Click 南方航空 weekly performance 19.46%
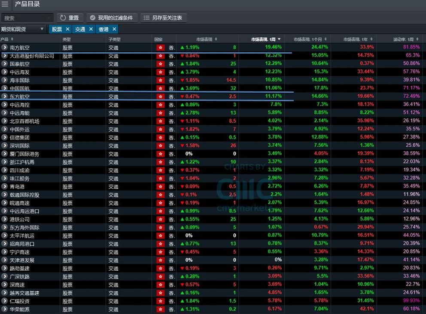 [273, 47]
